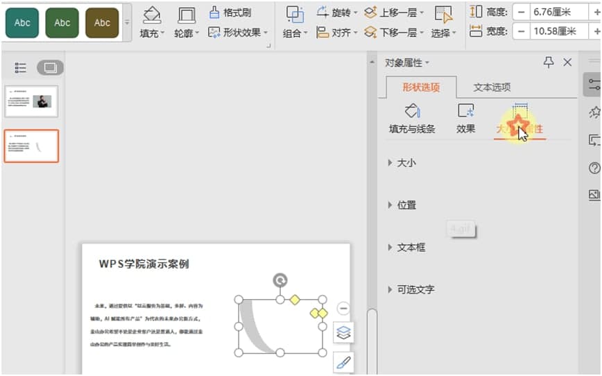Open the 填充与线条 section

(x=412, y=119)
